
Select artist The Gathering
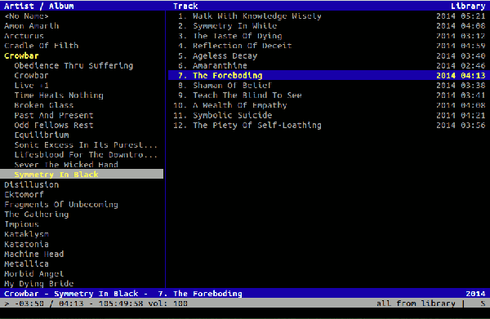(x=37, y=215)
